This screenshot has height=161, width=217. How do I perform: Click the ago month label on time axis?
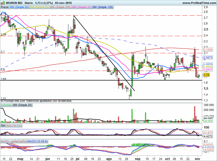[109, 159]
